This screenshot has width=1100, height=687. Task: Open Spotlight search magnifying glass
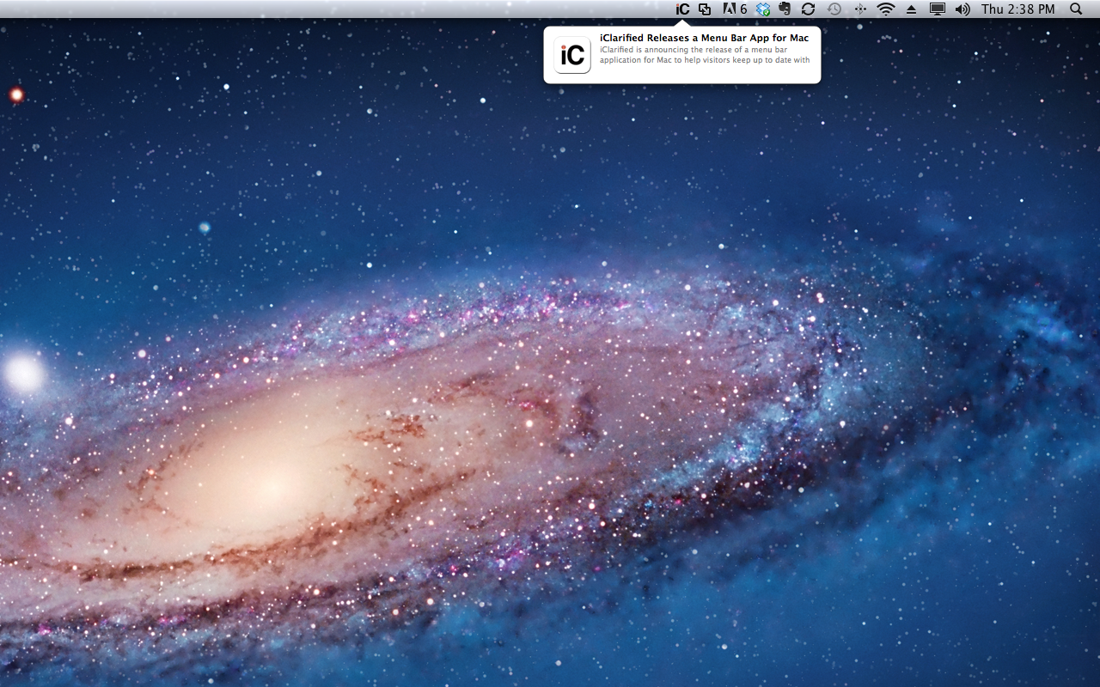1076,9
